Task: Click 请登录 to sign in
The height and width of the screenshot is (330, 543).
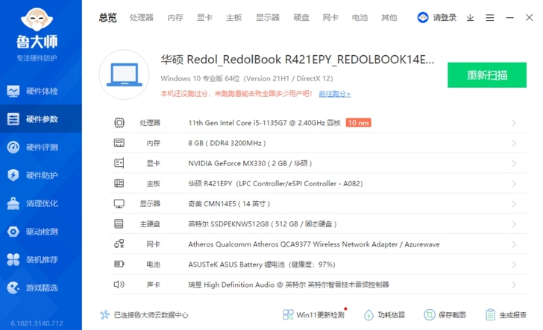Action: [x=445, y=18]
